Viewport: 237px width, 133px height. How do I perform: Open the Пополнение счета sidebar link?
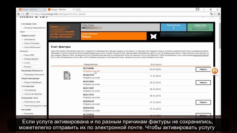pos(32,102)
